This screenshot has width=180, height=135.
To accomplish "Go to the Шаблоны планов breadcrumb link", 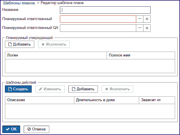I will [x=19, y=3].
